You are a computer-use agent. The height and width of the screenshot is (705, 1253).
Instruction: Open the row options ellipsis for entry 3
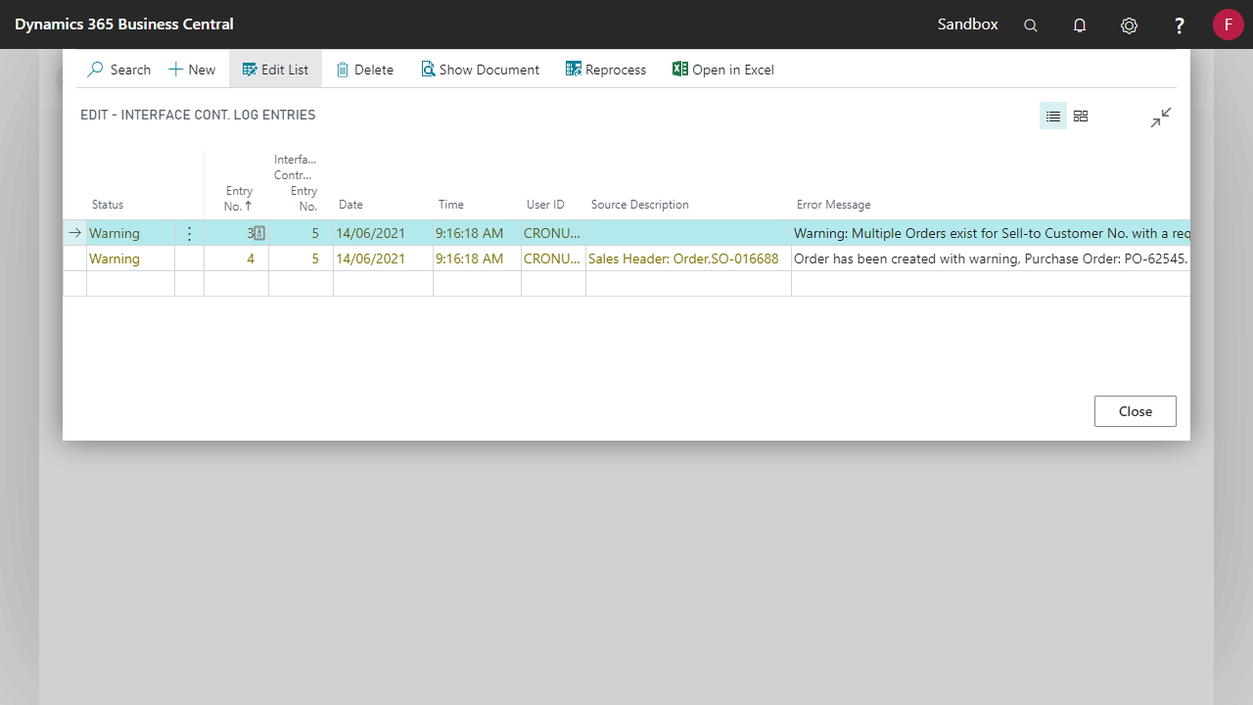pos(189,233)
